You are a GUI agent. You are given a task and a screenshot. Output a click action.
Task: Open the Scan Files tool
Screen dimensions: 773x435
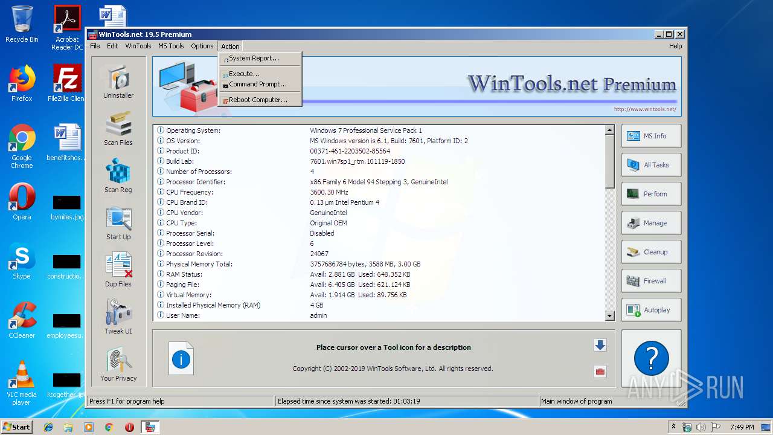tap(118, 129)
